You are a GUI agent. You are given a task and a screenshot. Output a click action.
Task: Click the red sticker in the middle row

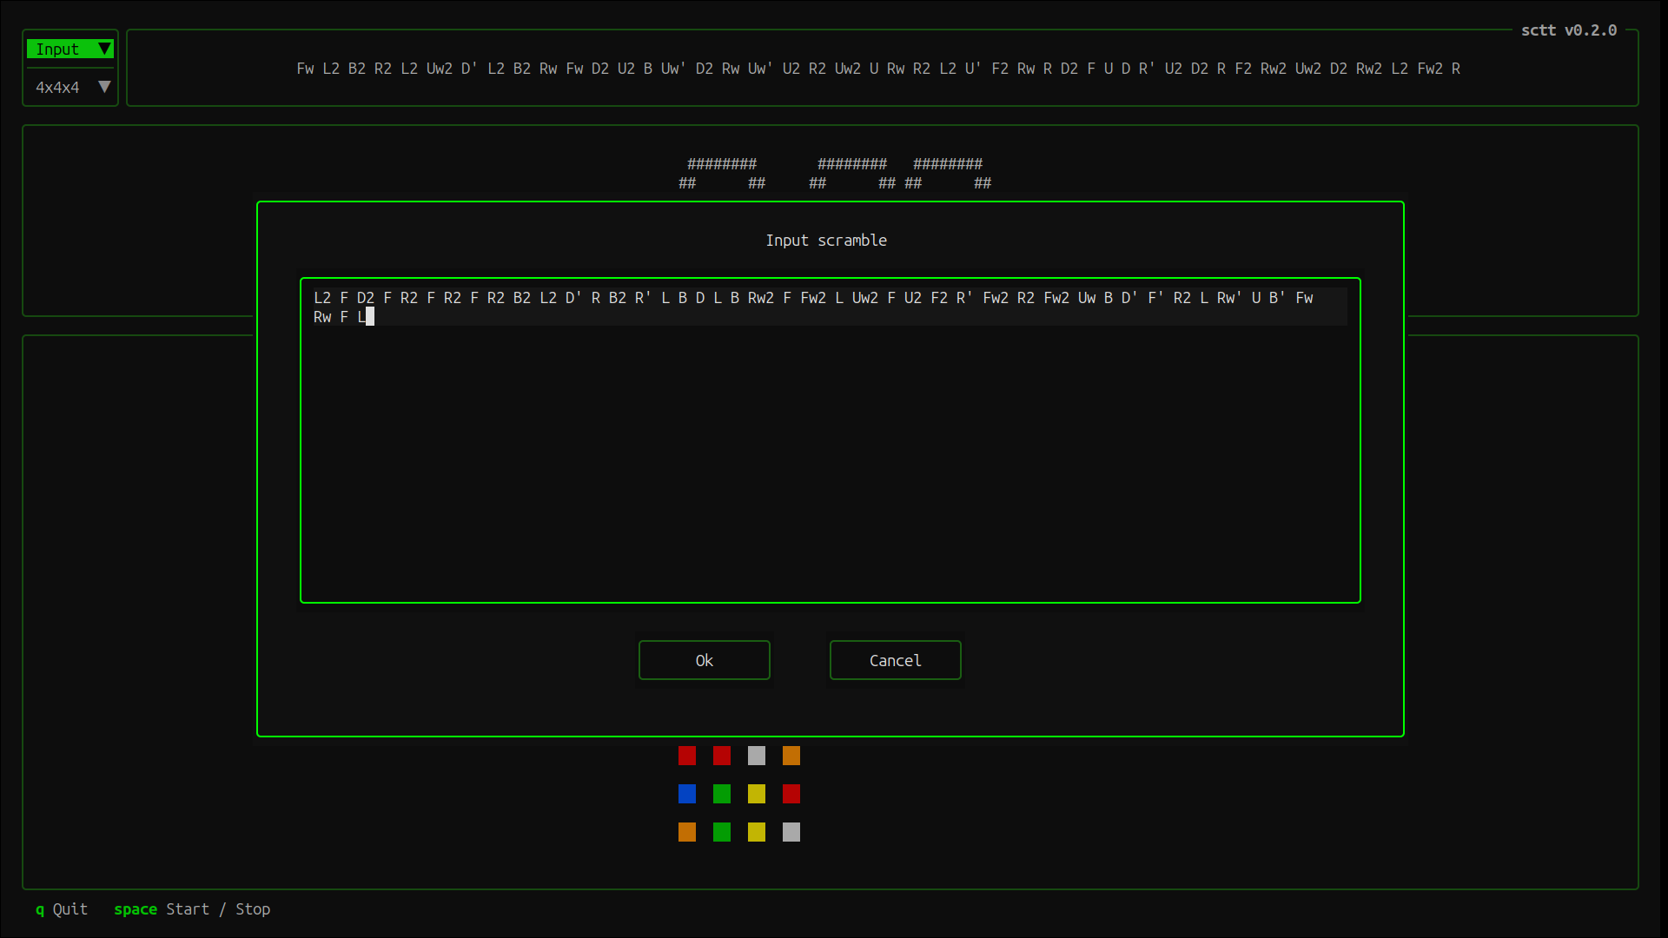791,794
